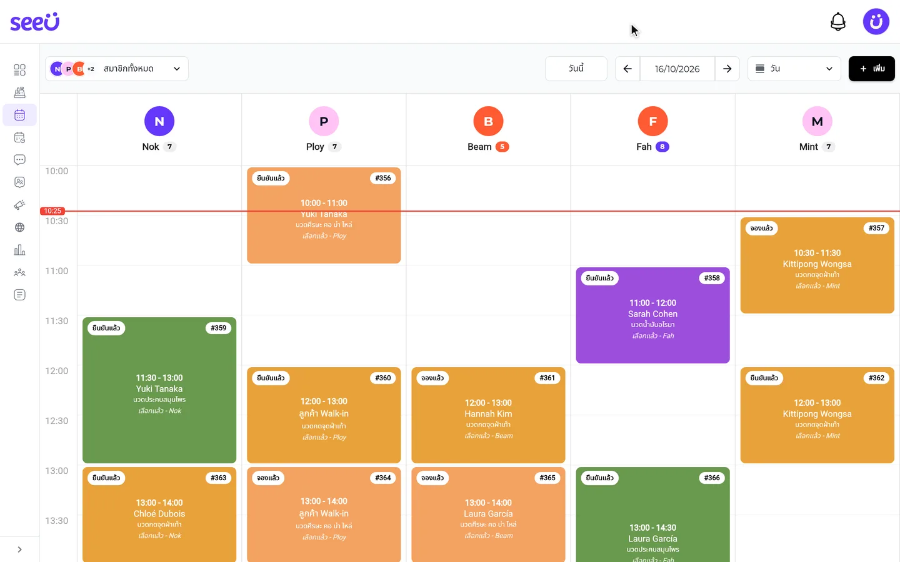Open the bar chart reports icon
The width and height of the screenshot is (900, 562).
[x=19, y=250]
